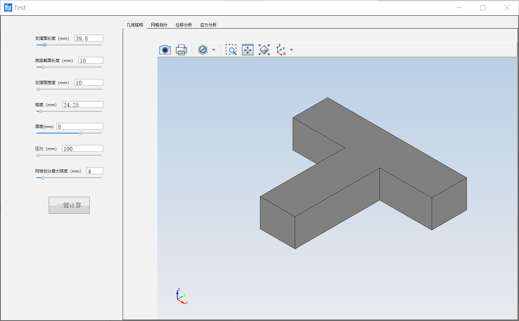Click the 底座截面长度 slider handle
519x321 pixels.
[x=43, y=67]
